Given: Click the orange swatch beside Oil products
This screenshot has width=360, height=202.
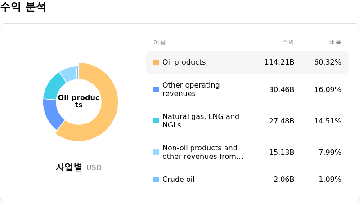Looking at the screenshot, I should click(156, 62).
